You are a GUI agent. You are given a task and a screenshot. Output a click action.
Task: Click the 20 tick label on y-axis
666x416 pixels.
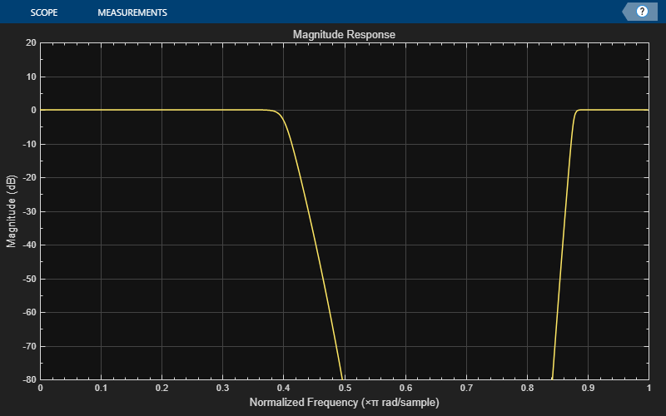coord(30,42)
